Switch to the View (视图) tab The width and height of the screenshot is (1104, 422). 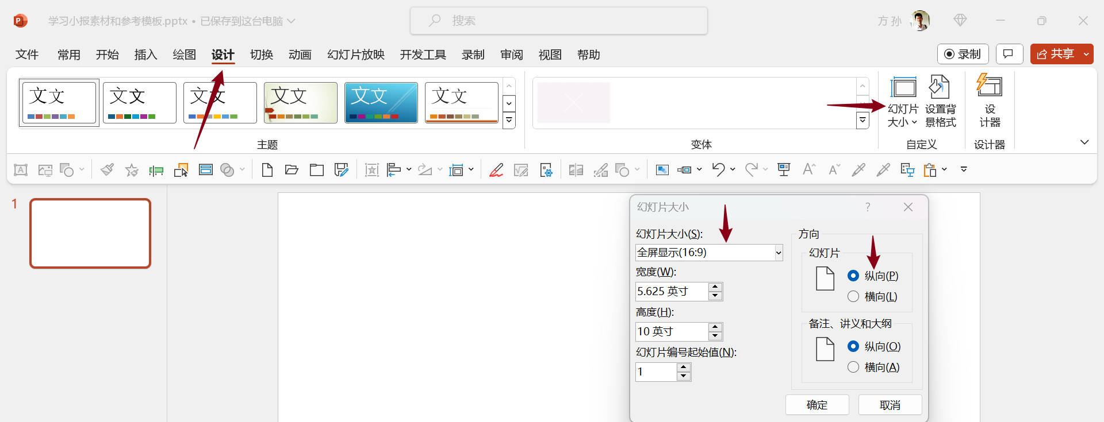tap(550, 55)
